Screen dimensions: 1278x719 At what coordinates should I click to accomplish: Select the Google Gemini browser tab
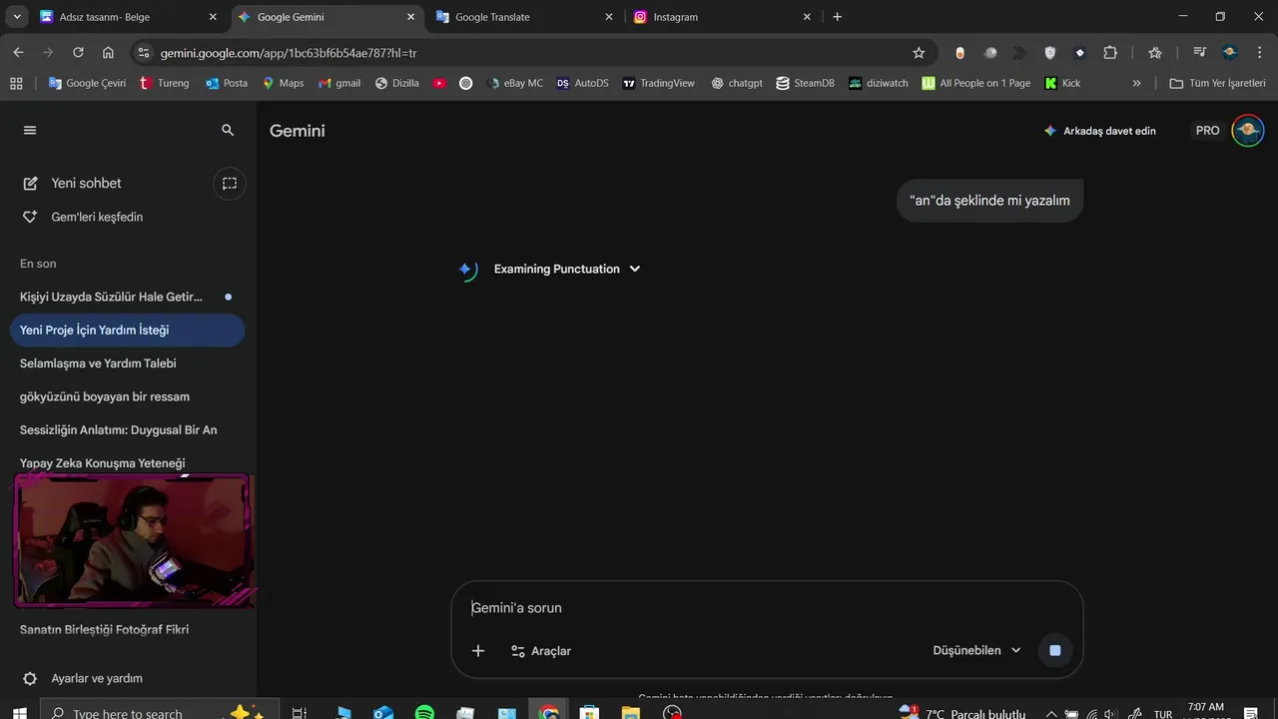[328, 17]
